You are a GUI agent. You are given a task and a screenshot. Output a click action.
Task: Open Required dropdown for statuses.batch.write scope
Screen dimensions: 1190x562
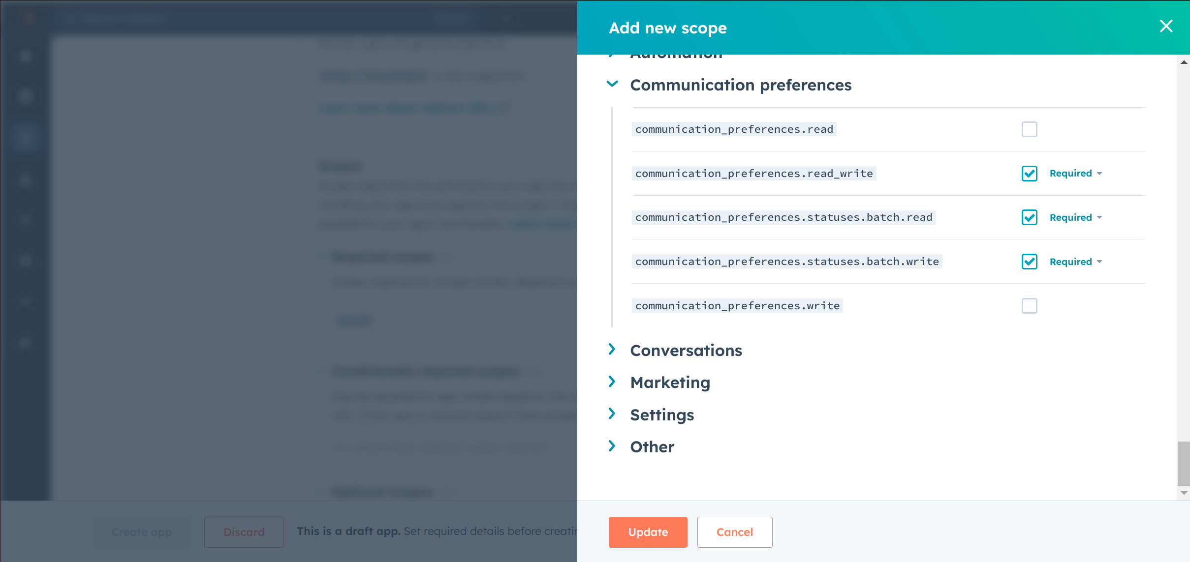[x=1075, y=262]
